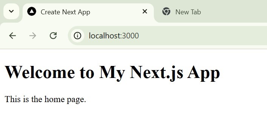Click the Chrome icon on New Tab
Viewport: 267px width, 139px height.
pyautogui.click(x=166, y=12)
